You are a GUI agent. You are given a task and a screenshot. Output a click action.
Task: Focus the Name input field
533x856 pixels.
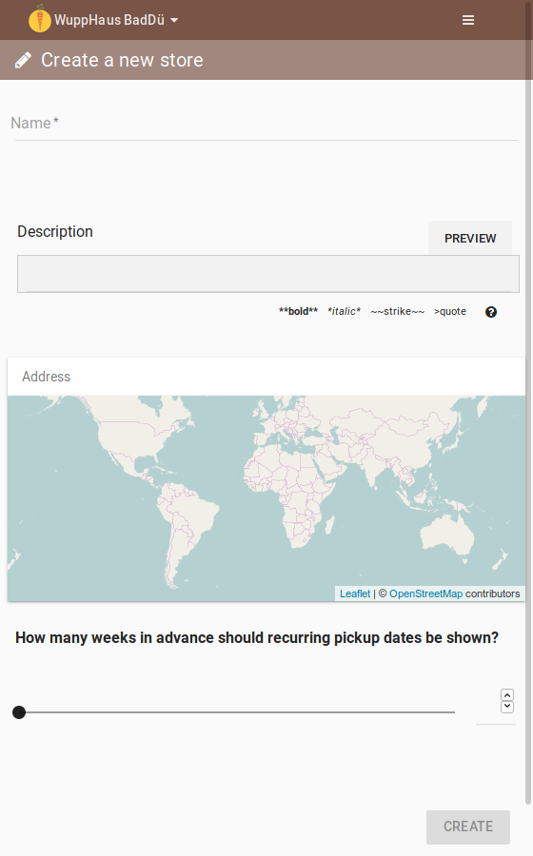click(x=266, y=124)
